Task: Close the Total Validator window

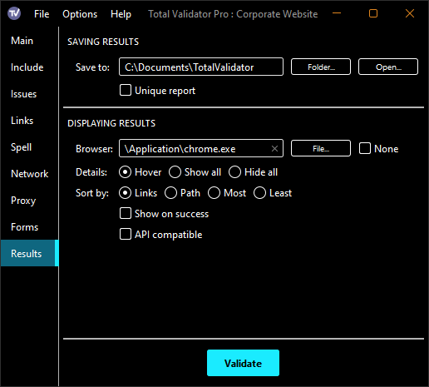Action: click(x=410, y=13)
